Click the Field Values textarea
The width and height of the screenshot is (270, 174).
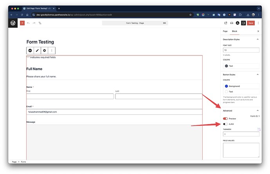(241, 150)
